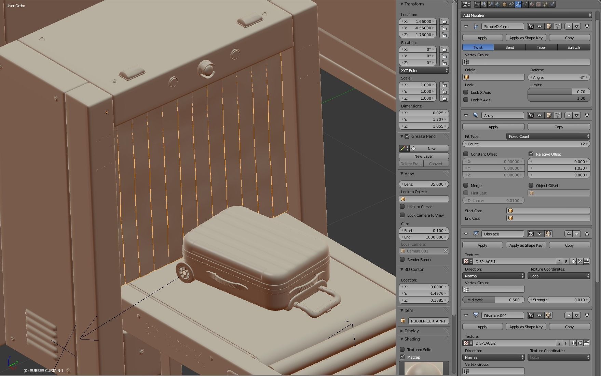Enable Lock to Cursor checkbox
This screenshot has height=376, width=601.
coord(402,206)
